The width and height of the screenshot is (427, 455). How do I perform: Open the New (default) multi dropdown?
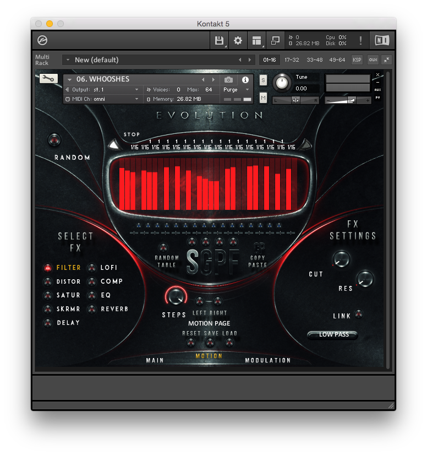(158, 60)
